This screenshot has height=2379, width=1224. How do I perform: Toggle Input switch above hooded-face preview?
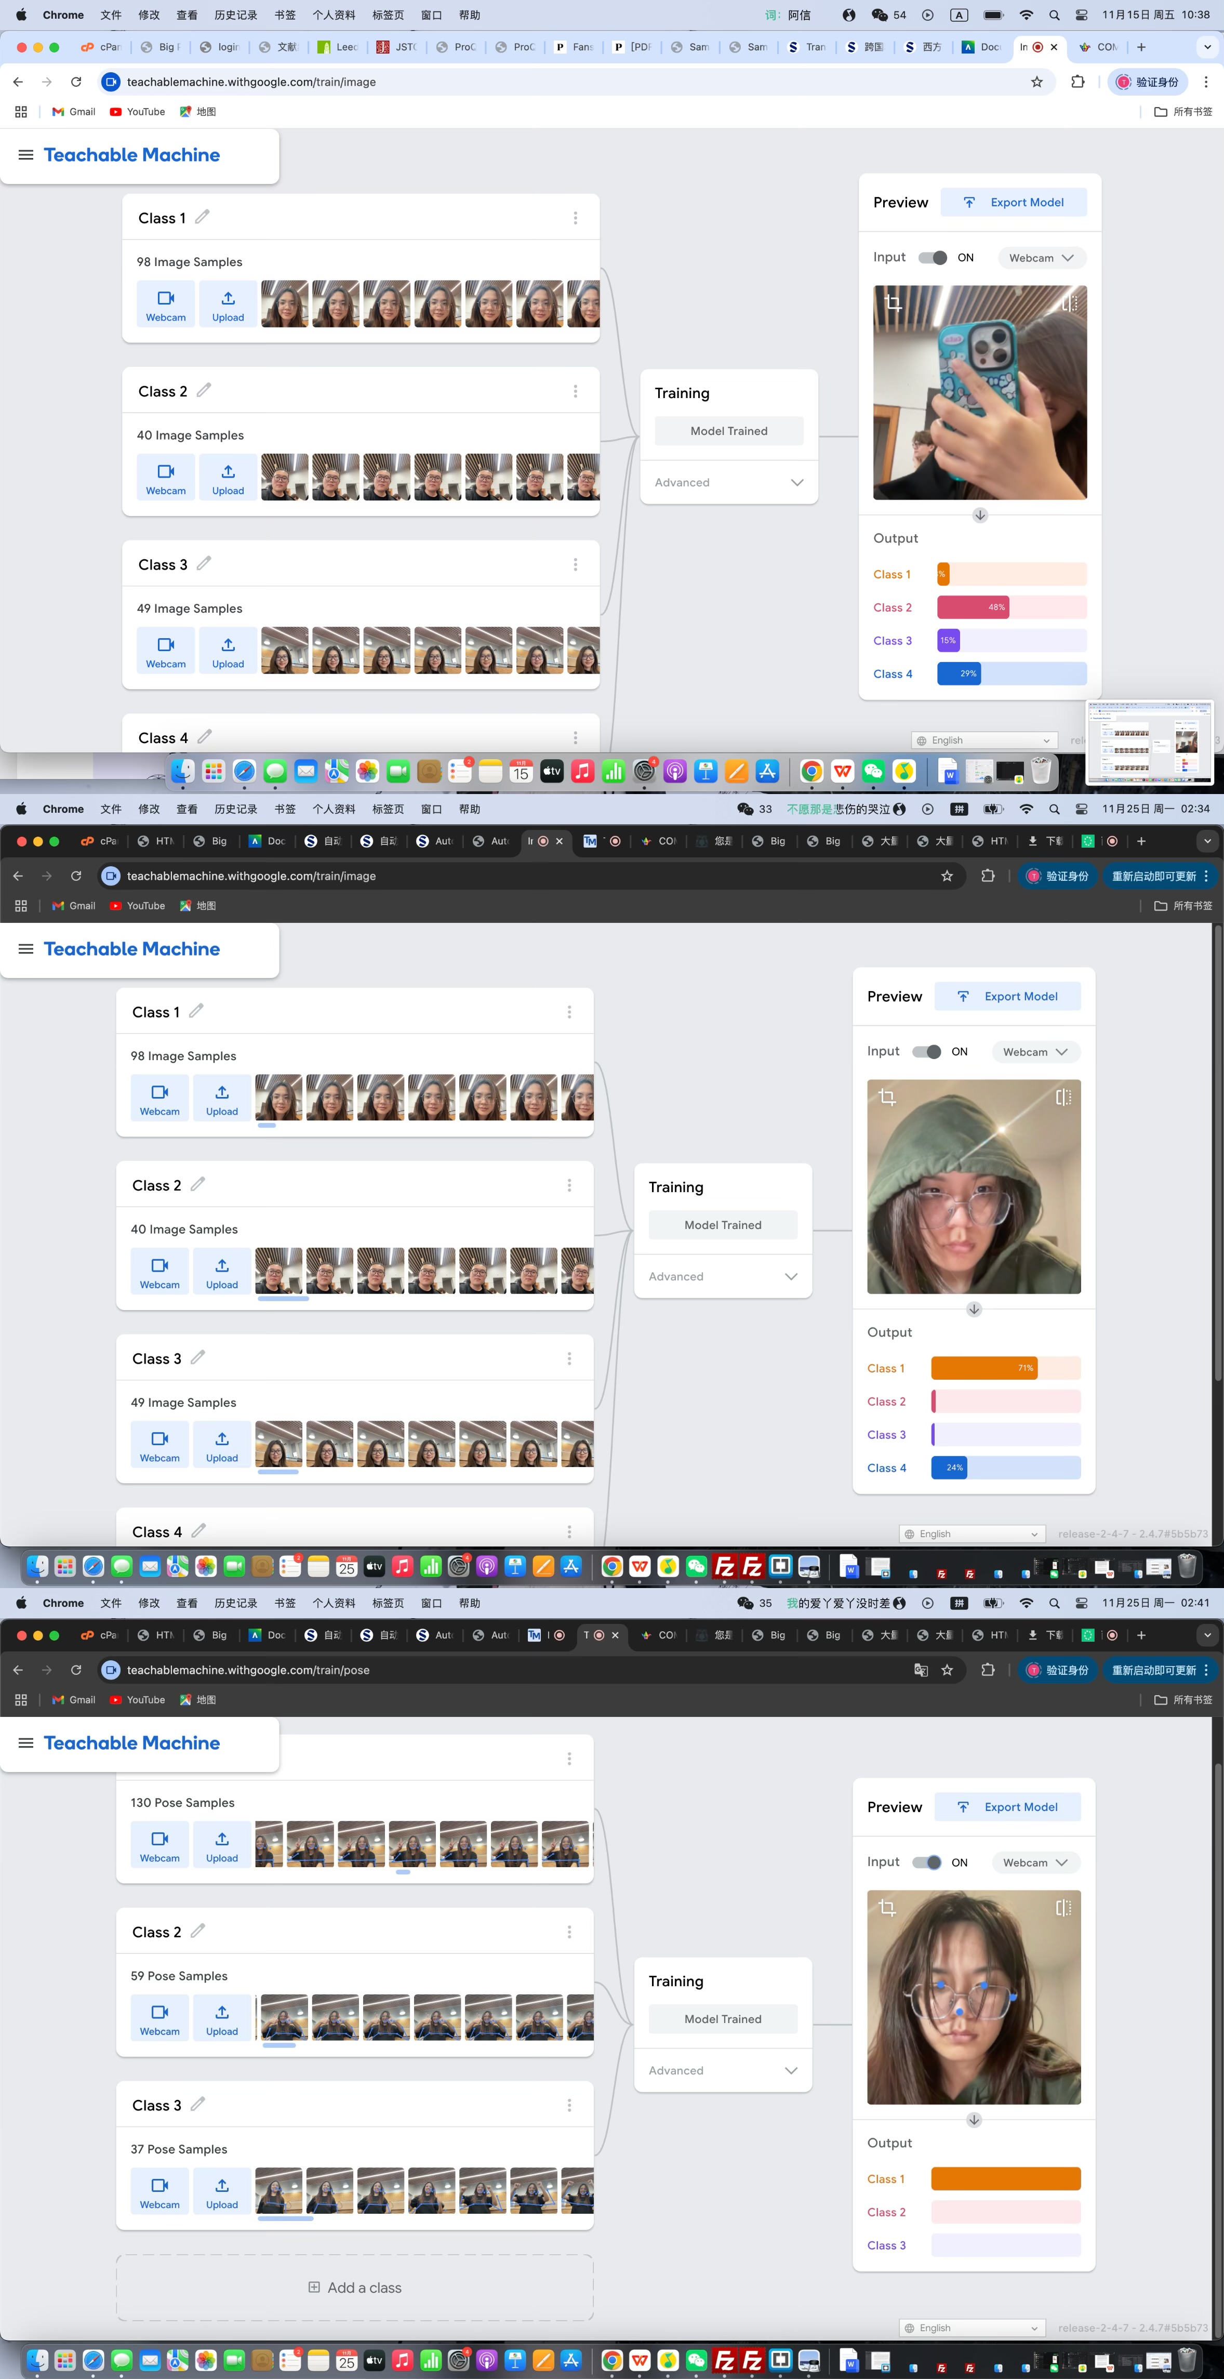[927, 1052]
